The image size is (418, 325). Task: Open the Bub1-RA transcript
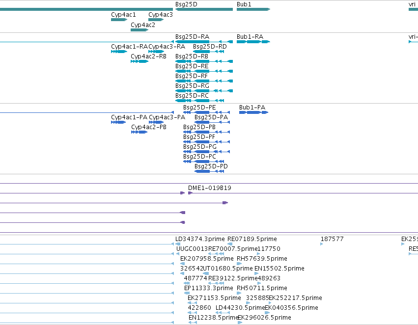pos(253,42)
